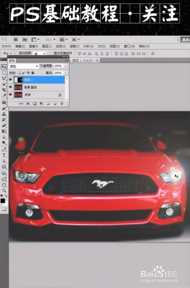
Task: Launch Bridge from the application bar
Action: [x=16, y=39]
